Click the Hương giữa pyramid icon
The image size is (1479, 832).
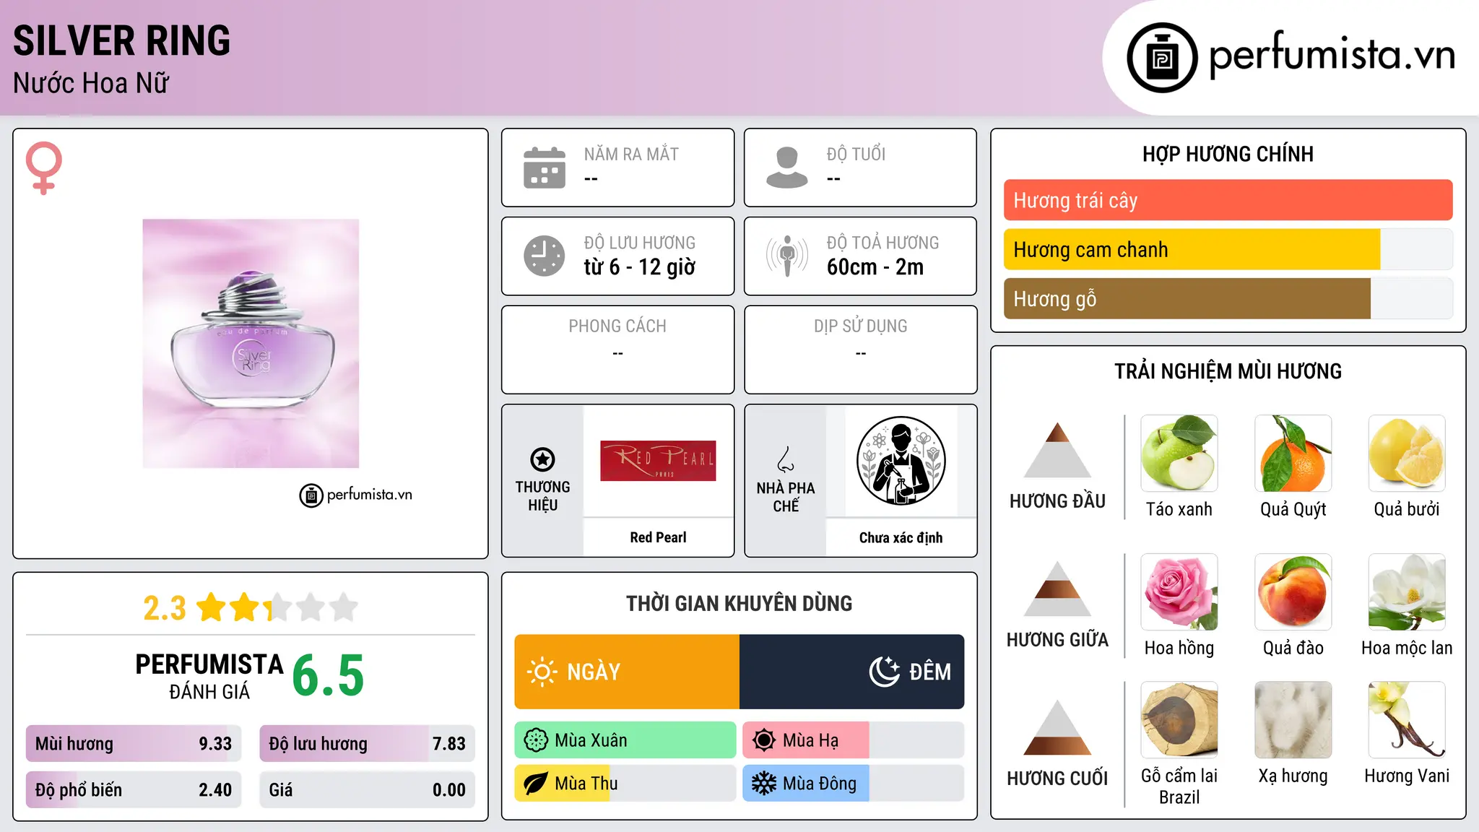tap(1058, 589)
